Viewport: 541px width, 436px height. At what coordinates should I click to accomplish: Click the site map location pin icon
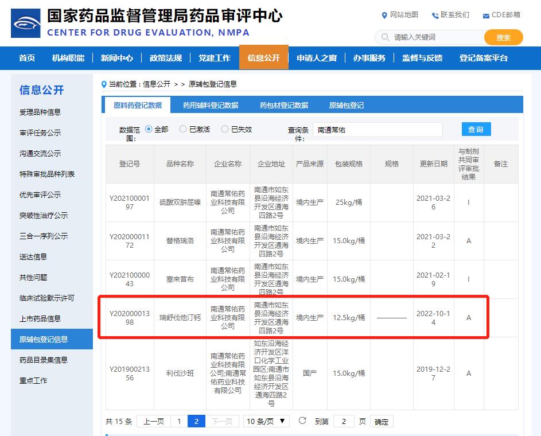[x=384, y=15]
